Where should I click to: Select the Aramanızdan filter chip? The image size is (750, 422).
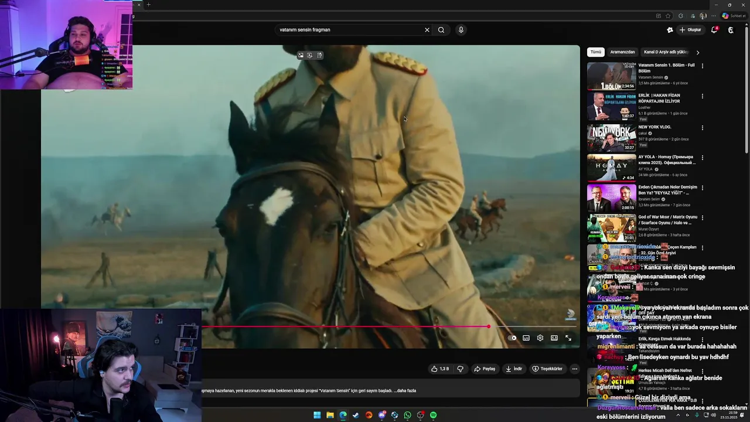click(622, 52)
